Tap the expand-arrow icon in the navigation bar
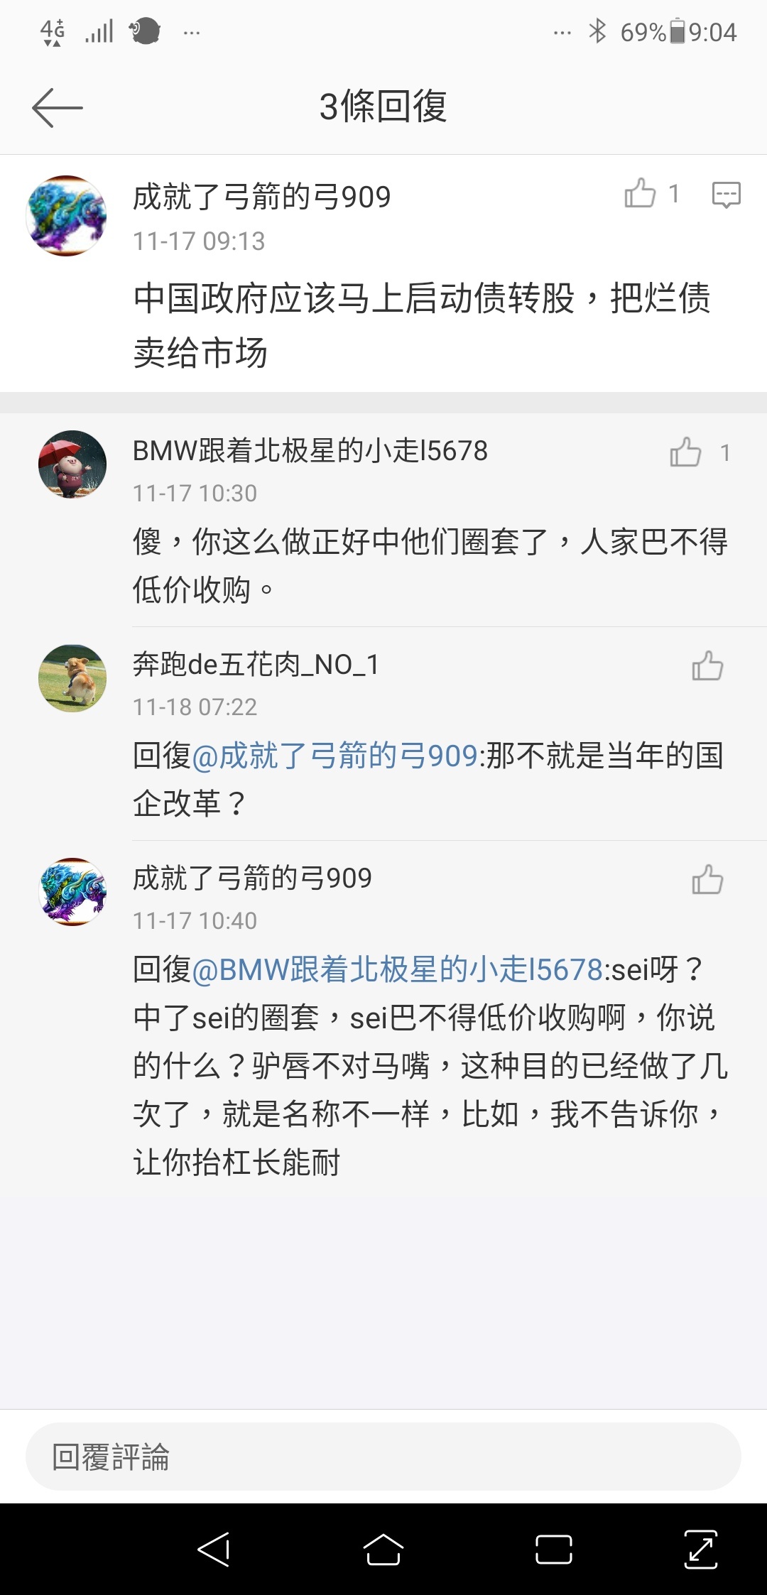Viewport: 767px width, 1595px height. (x=701, y=1549)
